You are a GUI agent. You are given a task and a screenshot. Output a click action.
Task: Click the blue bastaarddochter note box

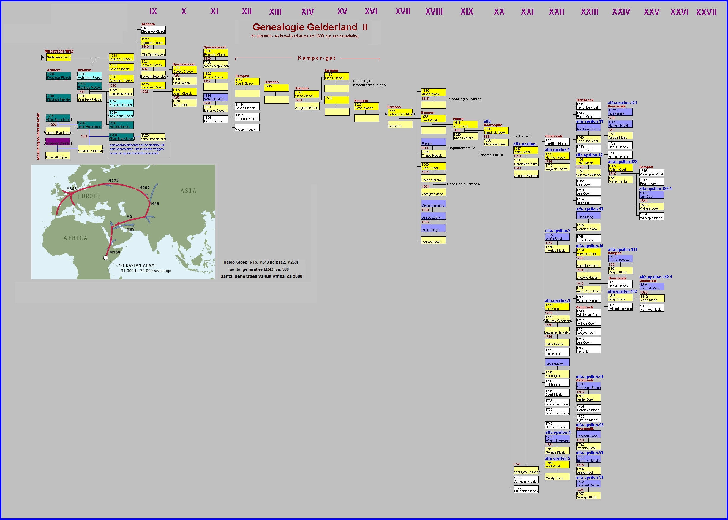click(x=138, y=149)
